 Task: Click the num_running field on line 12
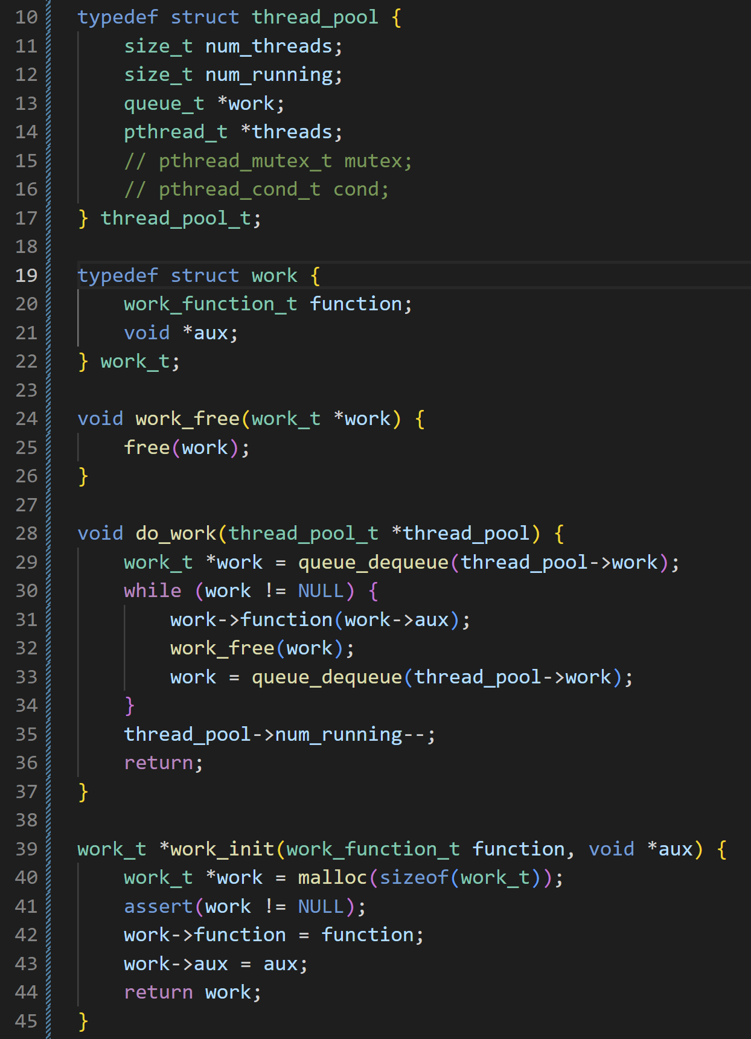[x=269, y=75]
